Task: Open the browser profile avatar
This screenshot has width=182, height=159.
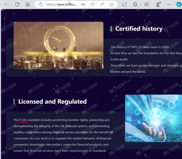Action: click(158, 4)
